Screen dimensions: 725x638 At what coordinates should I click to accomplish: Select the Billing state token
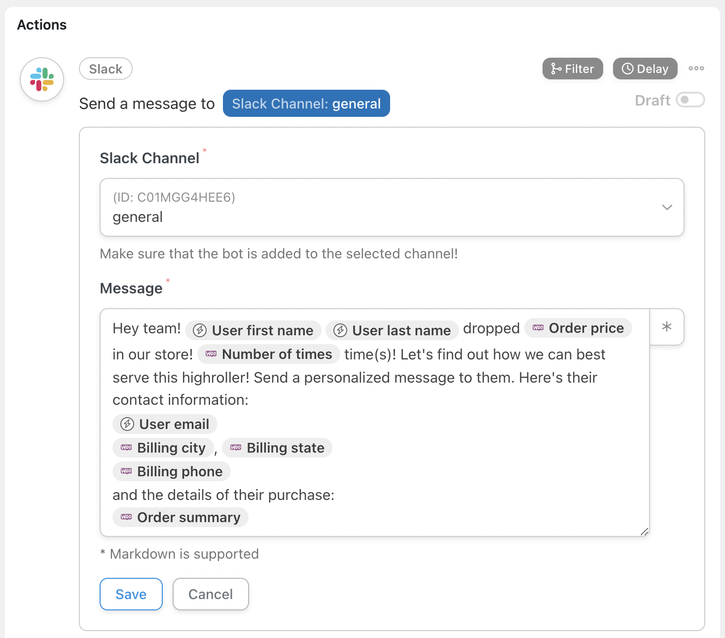pyautogui.click(x=277, y=448)
